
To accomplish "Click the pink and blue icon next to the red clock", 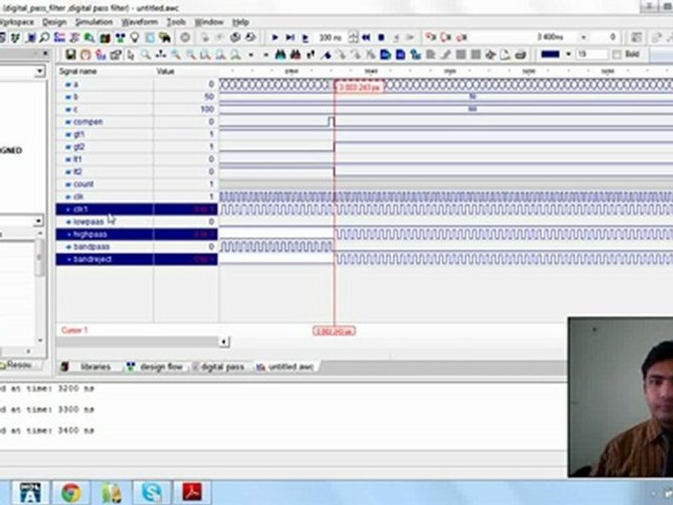I will pos(101,55).
